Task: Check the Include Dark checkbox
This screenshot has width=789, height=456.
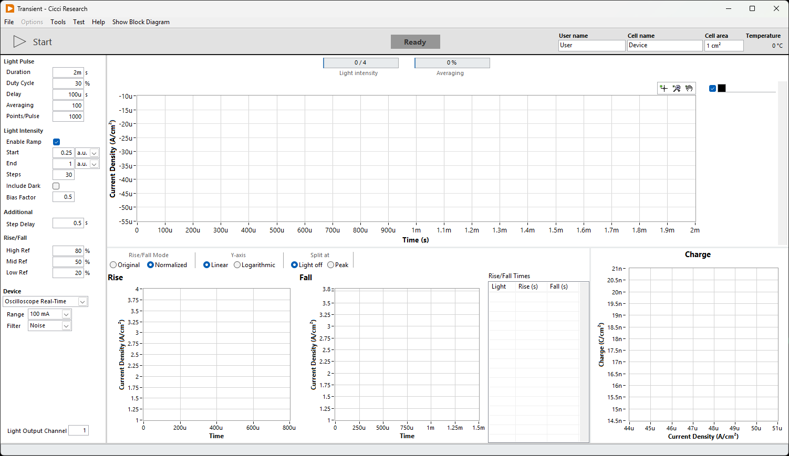Action: coord(56,186)
